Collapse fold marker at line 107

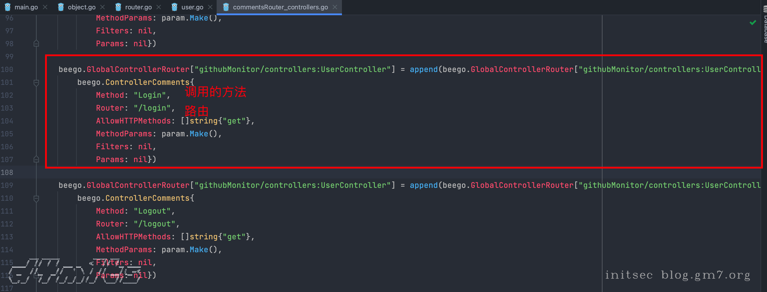pos(36,159)
